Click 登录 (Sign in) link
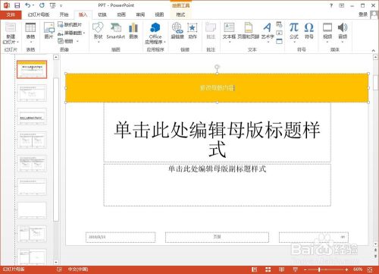 tap(363, 14)
